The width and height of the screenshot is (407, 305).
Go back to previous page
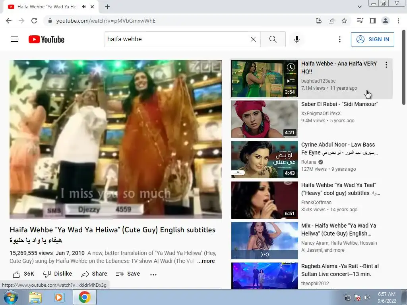[x=9, y=21]
